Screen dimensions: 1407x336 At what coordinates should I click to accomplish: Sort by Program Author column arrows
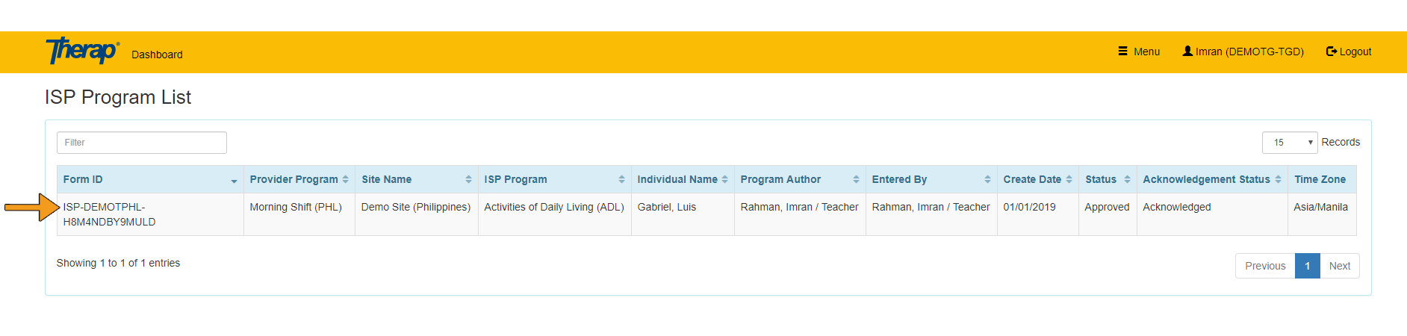coord(856,179)
